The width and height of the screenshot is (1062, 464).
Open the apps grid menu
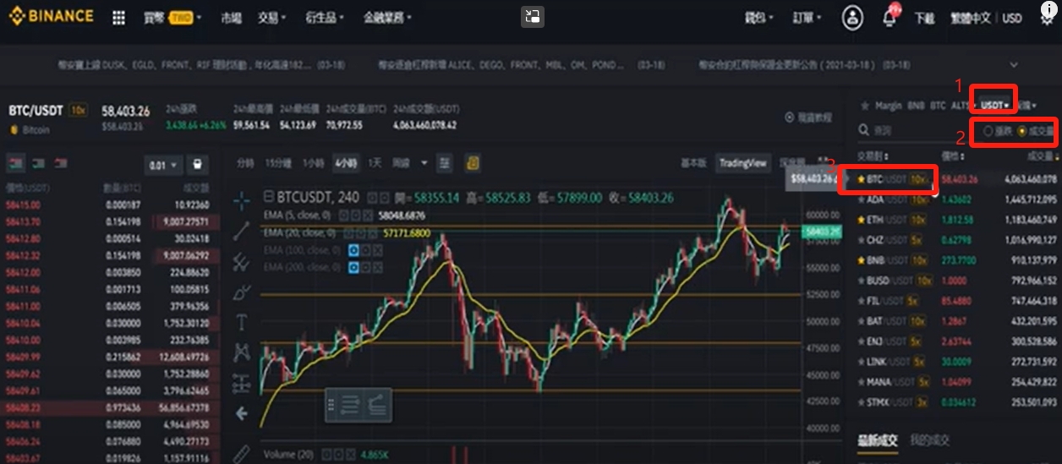click(118, 18)
